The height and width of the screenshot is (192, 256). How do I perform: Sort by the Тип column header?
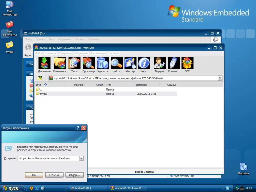coord(120,85)
